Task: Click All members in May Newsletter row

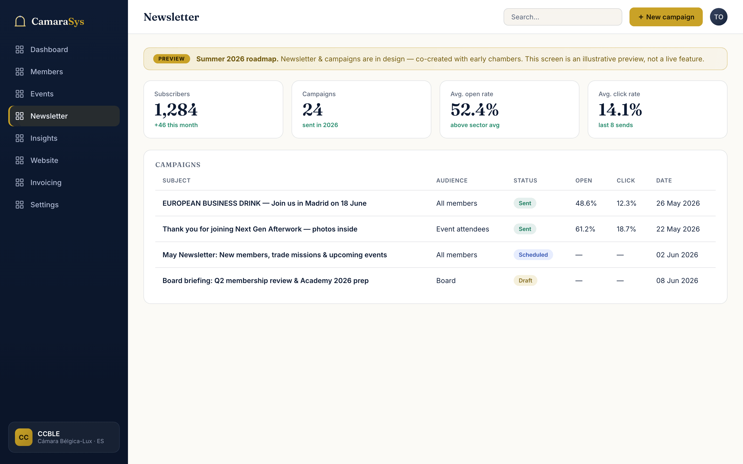Action: tap(457, 255)
